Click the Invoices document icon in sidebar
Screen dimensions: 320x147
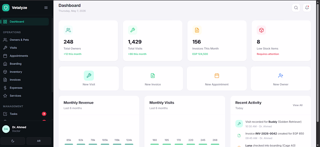click(x=5, y=80)
